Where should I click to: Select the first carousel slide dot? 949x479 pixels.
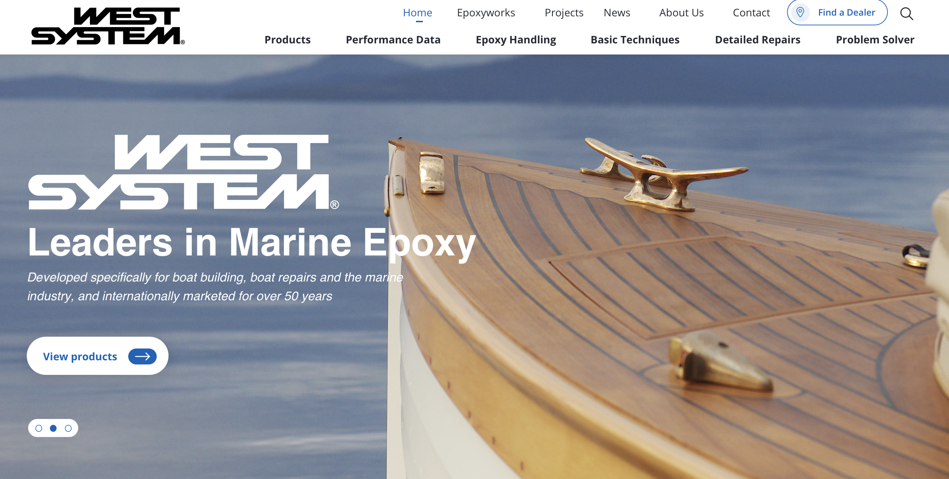coord(39,428)
